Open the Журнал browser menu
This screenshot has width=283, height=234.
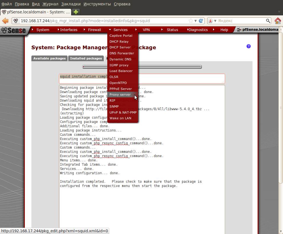tap(50, 4)
